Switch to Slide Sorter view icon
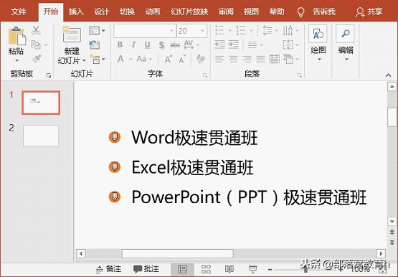The width and height of the screenshot is (398, 277). (x=206, y=269)
